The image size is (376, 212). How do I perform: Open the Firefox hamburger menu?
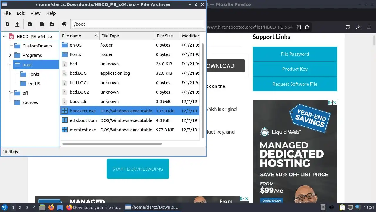click(369, 27)
